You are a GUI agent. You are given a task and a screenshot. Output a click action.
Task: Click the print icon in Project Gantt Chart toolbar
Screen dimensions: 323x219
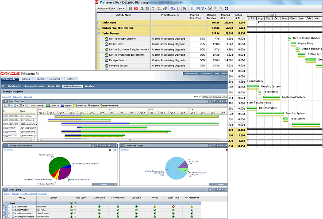click(27, 106)
